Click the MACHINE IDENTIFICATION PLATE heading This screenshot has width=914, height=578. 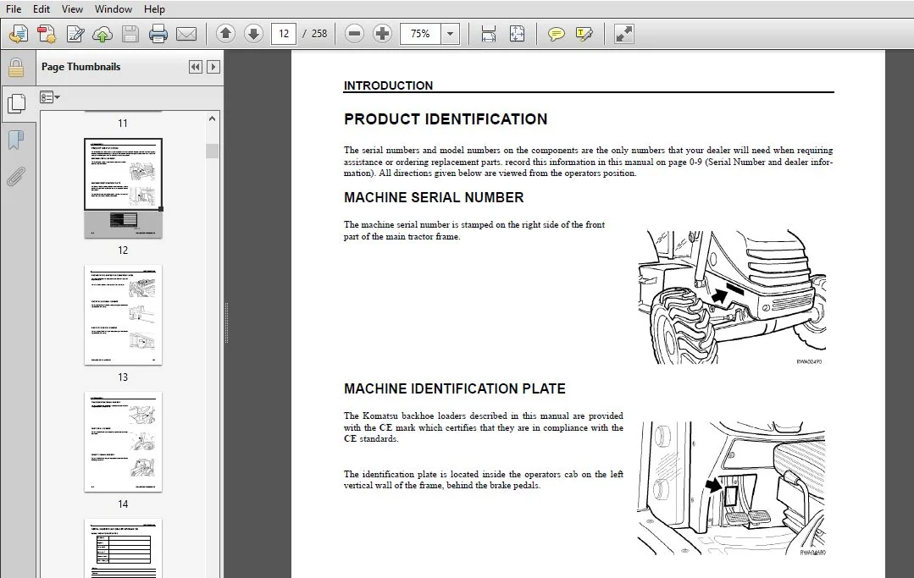[x=455, y=388]
